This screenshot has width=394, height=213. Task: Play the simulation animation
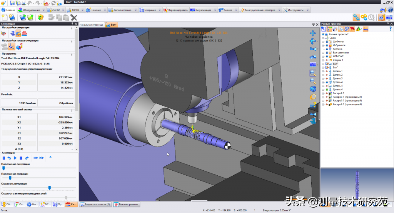(x=15, y=158)
